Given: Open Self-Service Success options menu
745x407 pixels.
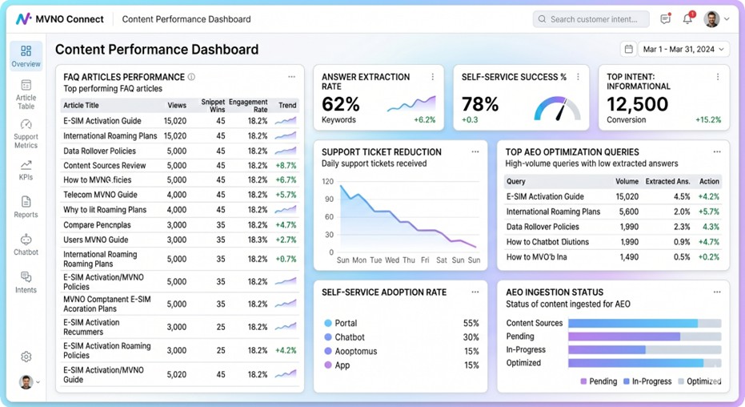Looking at the screenshot, I should (578, 77).
